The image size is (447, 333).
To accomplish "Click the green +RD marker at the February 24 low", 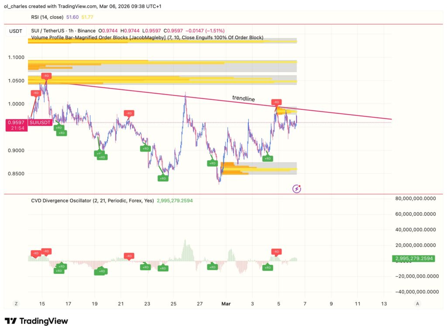I will (162, 178).
